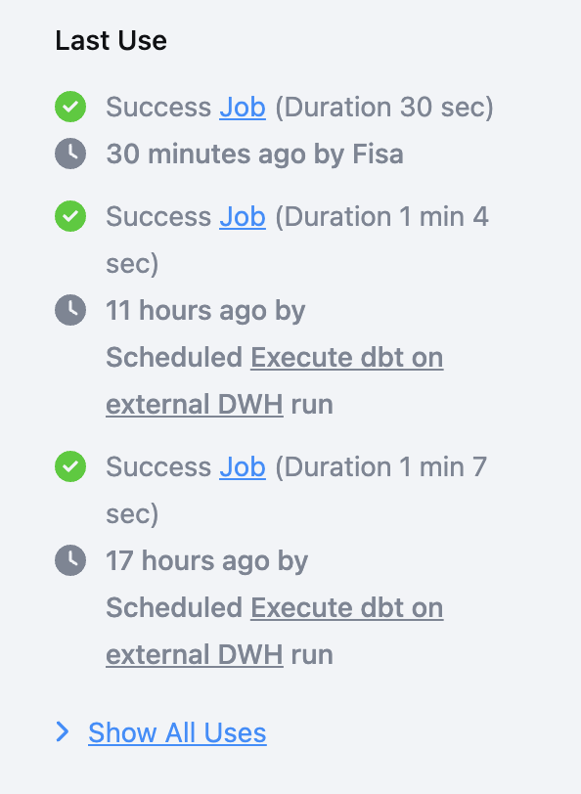
Task: Click the clock icon next to 30 minutes ago
Action: click(70, 154)
